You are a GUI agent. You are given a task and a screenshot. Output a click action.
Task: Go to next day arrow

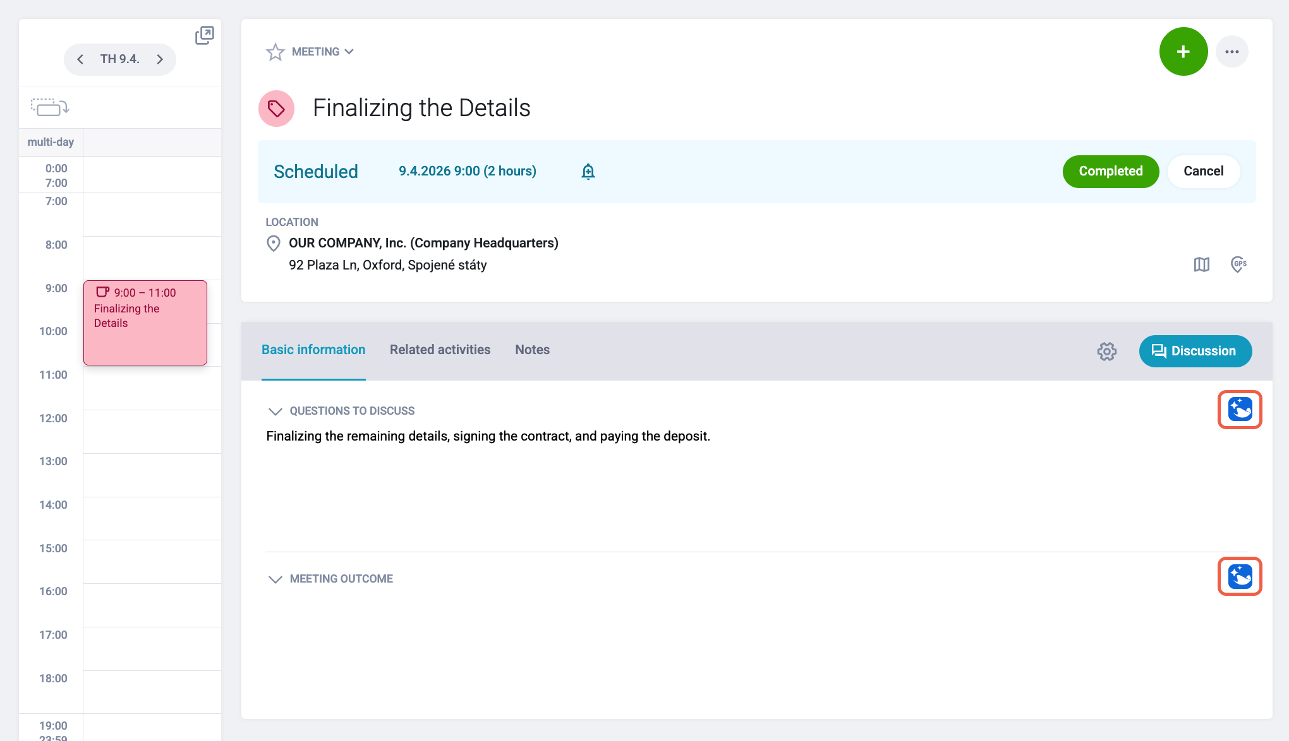pos(160,59)
